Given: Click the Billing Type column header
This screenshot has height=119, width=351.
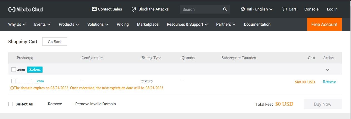Looking at the screenshot, I should [x=151, y=58].
